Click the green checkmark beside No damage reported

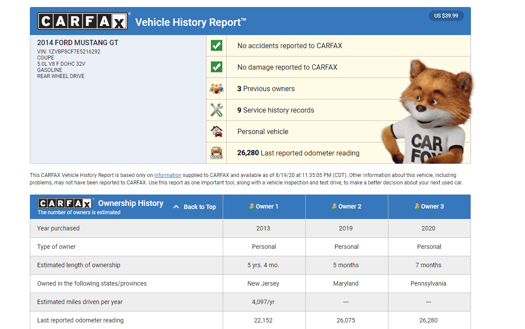click(x=216, y=67)
